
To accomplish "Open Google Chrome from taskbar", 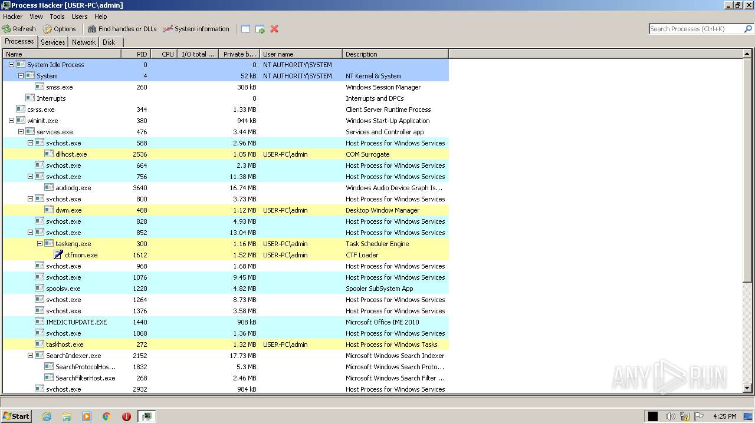I will click(107, 416).
